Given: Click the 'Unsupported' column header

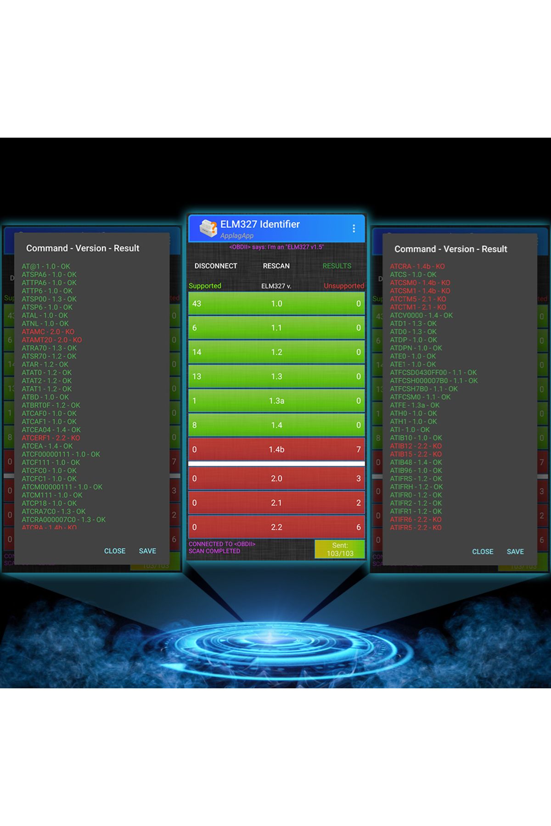Looking at the screenshot, I should click(344, 286).
